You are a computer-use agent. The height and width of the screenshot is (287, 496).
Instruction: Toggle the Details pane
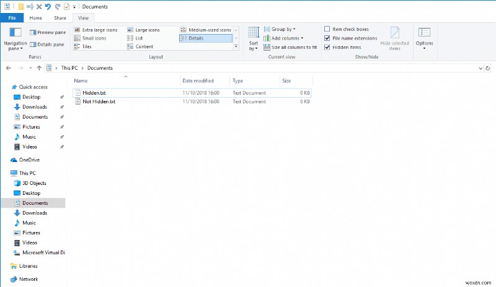click(47, 45)
